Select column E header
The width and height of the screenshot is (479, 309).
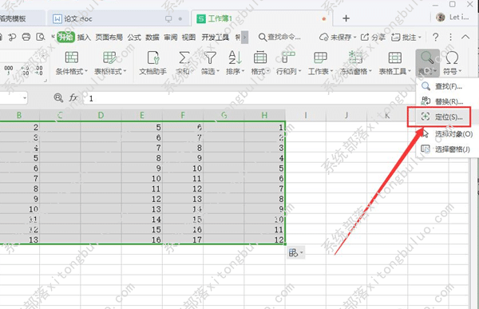click(142, 115)
